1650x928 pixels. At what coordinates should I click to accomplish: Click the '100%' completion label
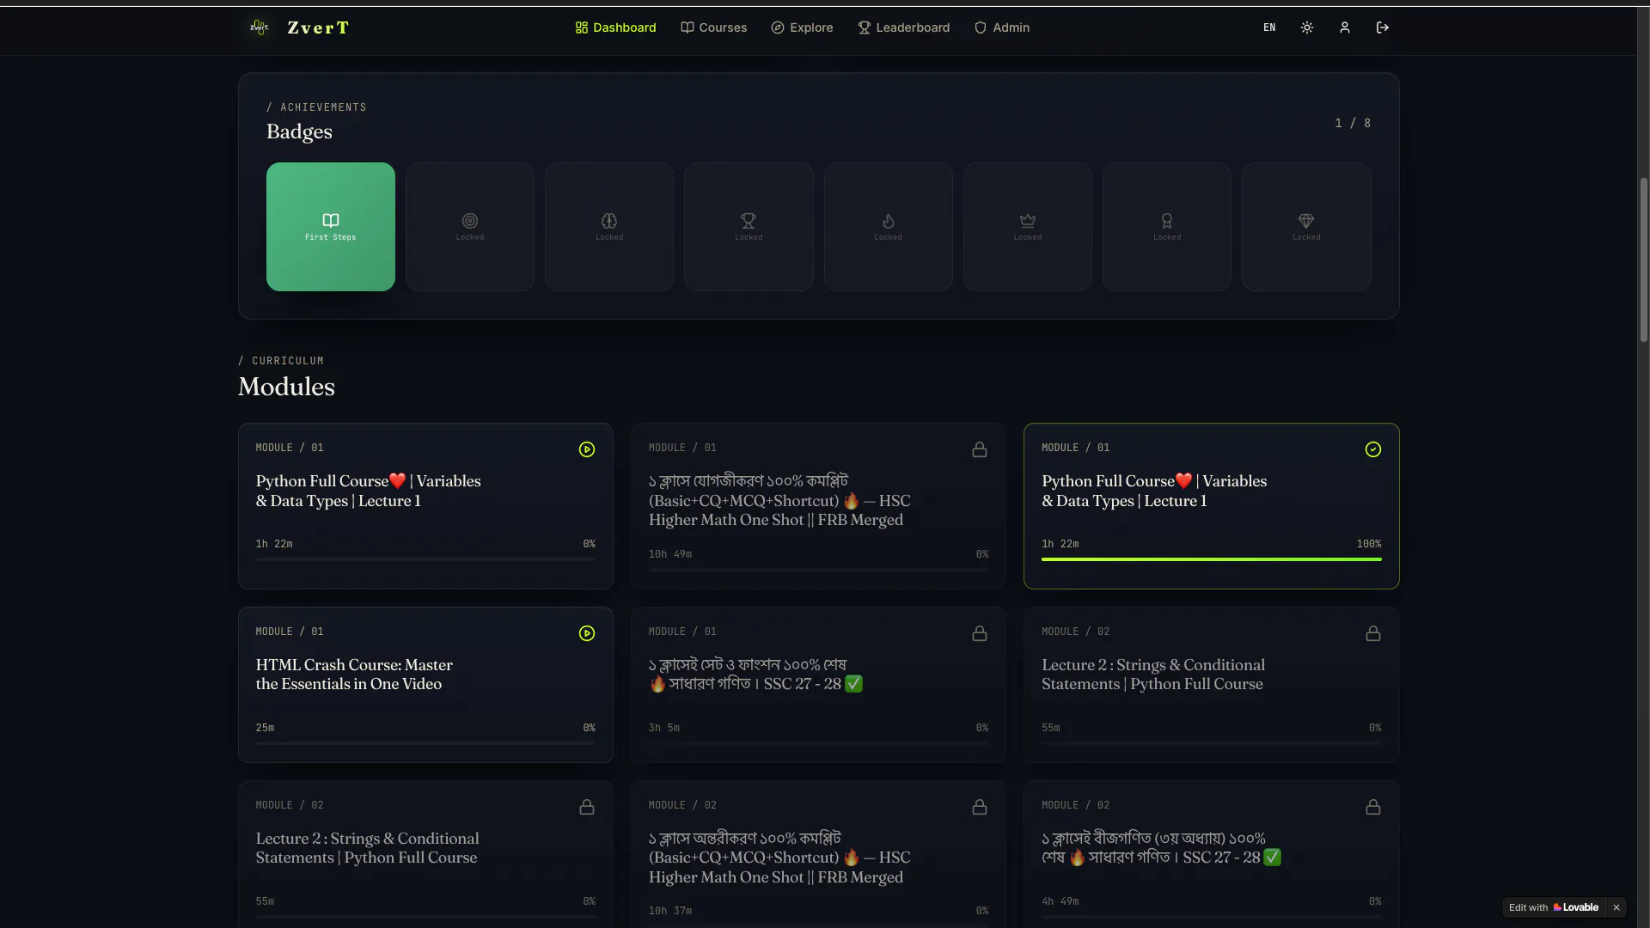coord(1369,544)
